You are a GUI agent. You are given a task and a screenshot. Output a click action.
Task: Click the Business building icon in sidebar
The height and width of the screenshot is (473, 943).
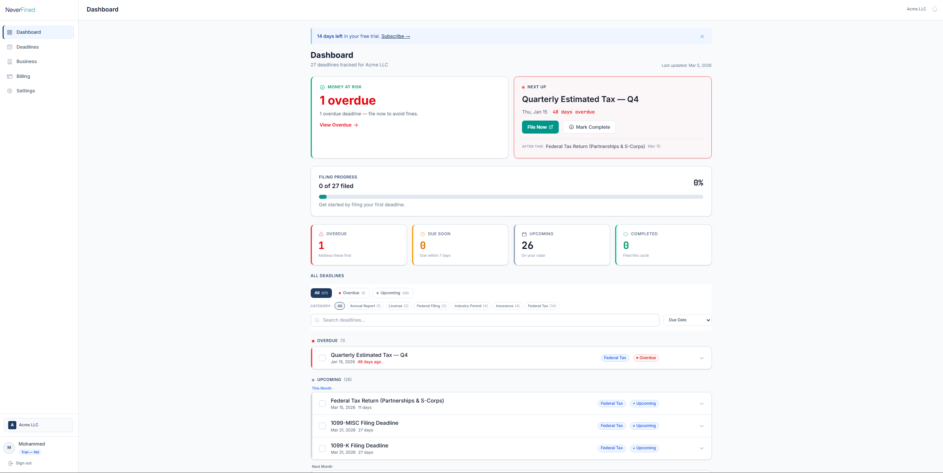click(x=10, y=62)
